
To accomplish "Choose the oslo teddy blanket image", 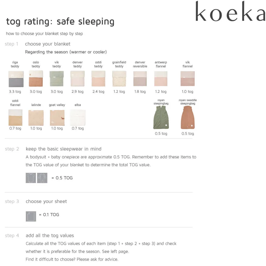I will coord(36,79).
